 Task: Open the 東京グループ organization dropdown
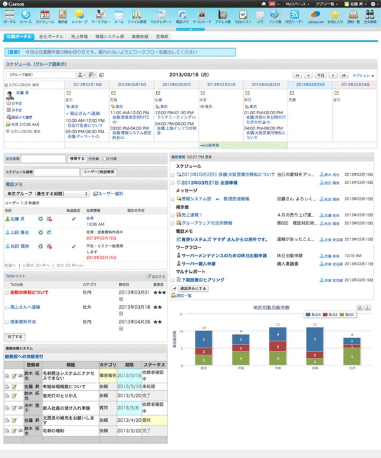[x=47, y=193]
